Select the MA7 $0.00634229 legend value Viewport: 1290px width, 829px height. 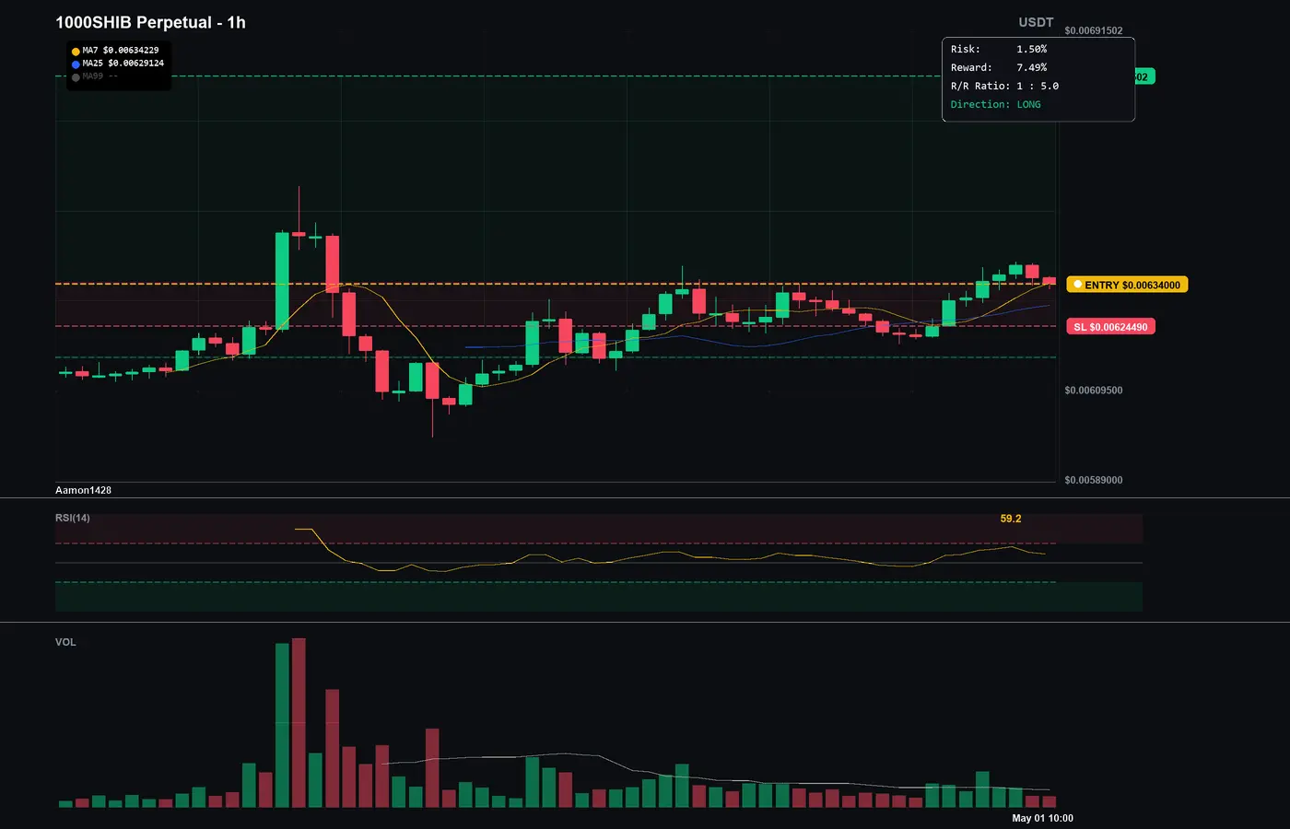(121, 51)
